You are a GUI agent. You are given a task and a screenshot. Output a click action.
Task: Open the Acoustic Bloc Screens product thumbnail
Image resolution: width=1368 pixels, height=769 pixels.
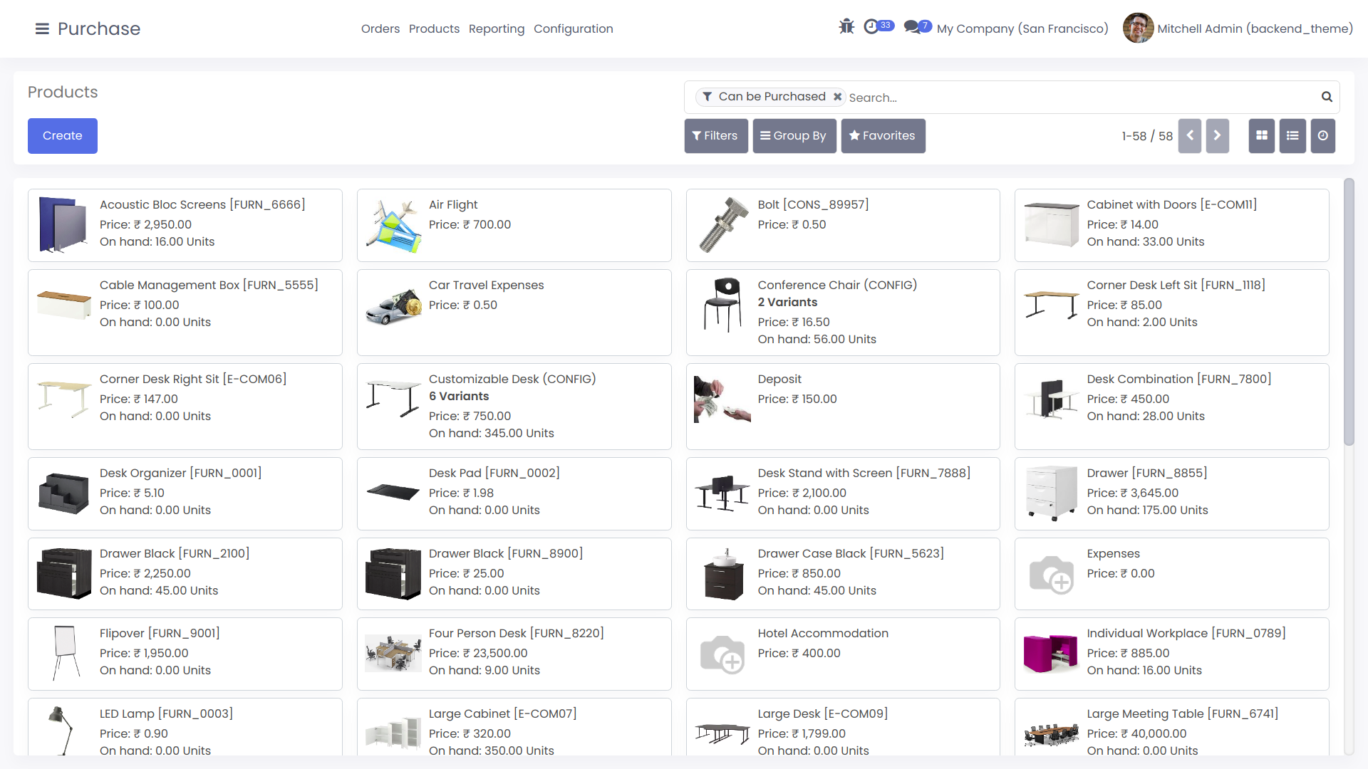tap(63, 225)
